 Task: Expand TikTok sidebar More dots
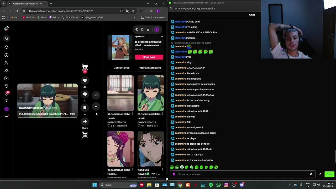(7, 116)
